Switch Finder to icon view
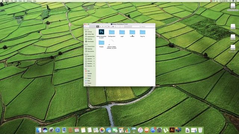The image size is (239, 134). (98, 26)
